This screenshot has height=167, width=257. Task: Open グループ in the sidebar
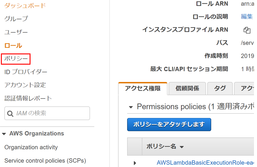(x=16, y=19)
